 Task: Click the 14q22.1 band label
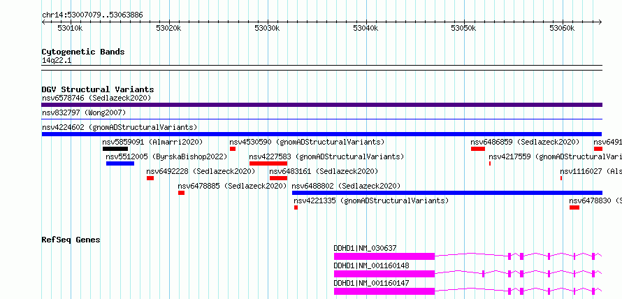[x=57, y=60]
